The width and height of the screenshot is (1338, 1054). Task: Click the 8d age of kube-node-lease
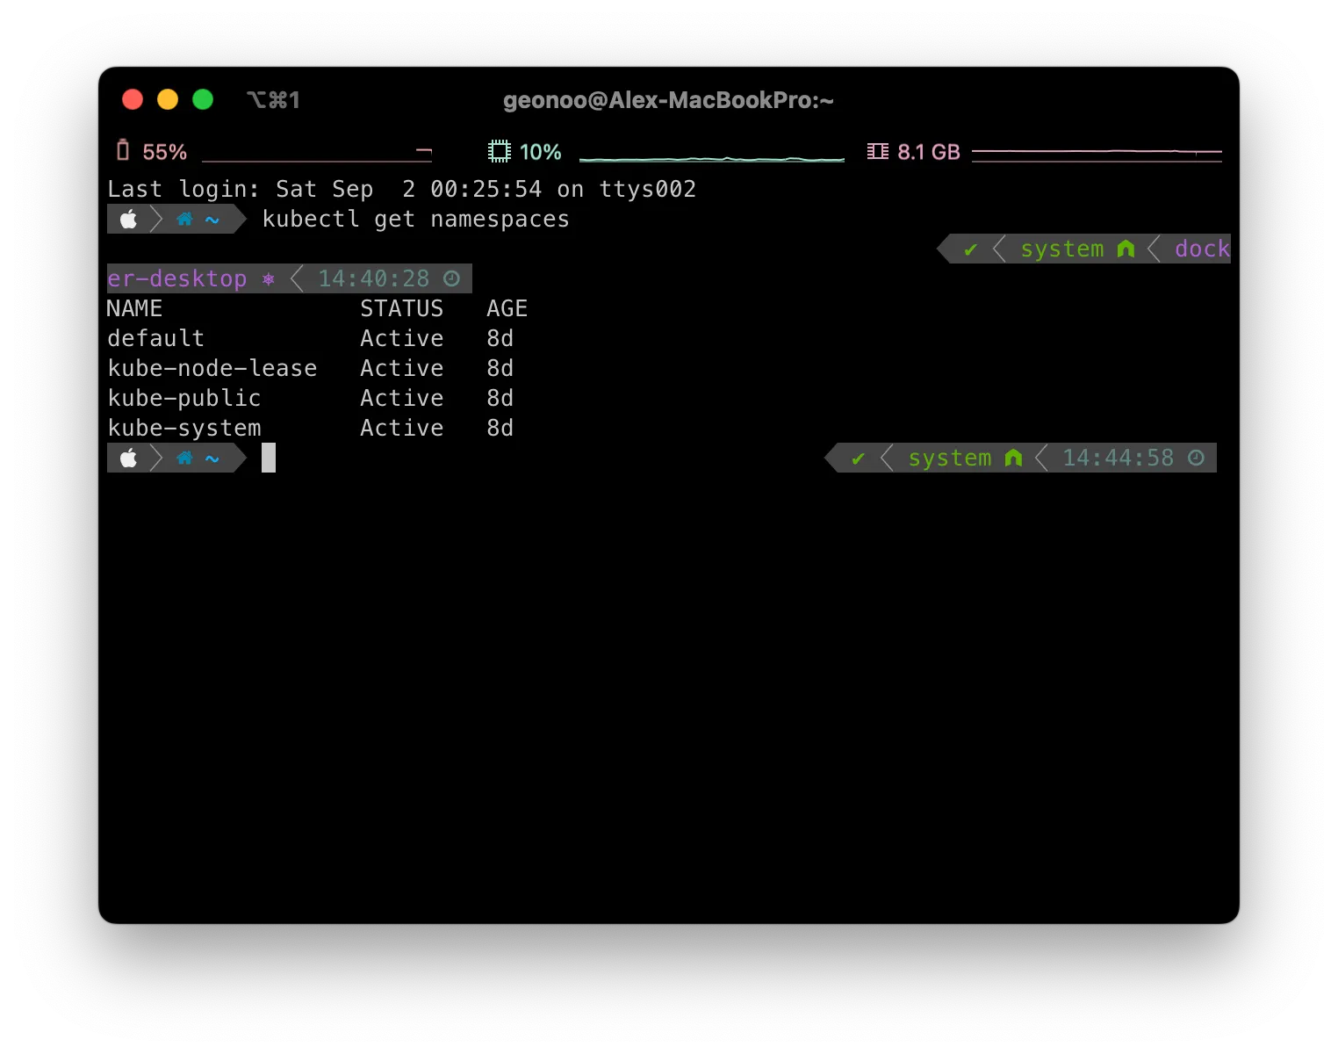point(500,368)
